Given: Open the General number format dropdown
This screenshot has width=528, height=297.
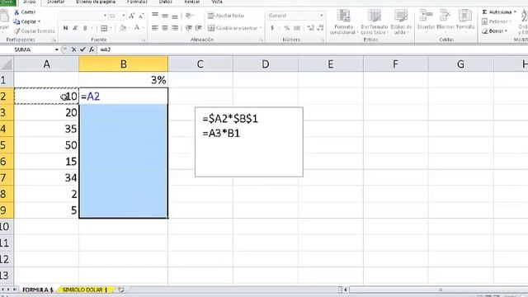Looking at the screenshot, I should pyautogui.click(x=321, y=16).
